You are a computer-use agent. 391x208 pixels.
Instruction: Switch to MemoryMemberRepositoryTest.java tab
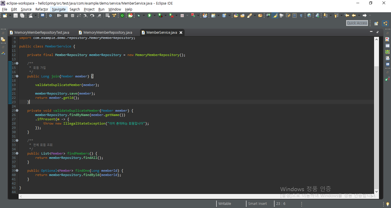pos(40,33)
